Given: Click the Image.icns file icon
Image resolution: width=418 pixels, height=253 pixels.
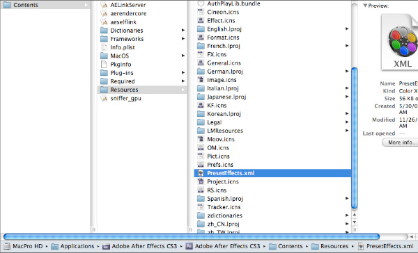Looking at the screenshot, I should 201,80.
